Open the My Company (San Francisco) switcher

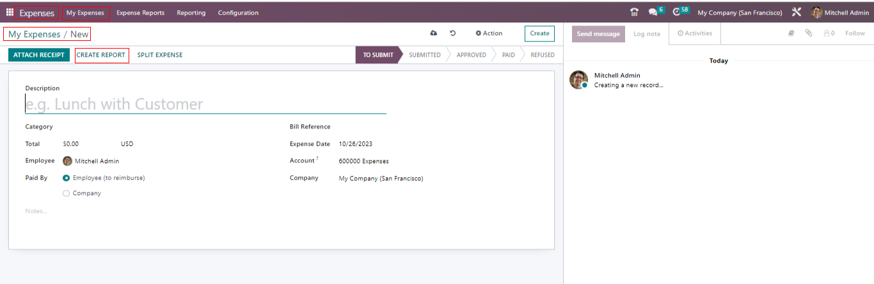pos(740,13)
